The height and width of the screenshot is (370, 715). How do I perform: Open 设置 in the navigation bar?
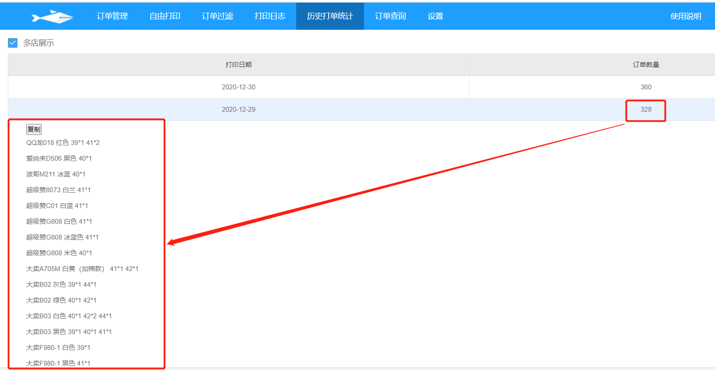[435, 16]
